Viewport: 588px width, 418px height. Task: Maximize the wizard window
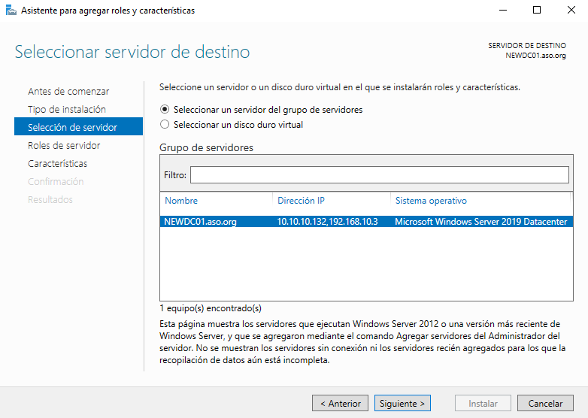click(537, 11)
